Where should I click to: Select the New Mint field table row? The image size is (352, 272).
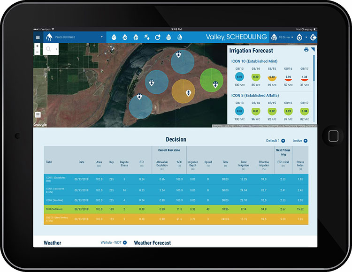[176, 200]
